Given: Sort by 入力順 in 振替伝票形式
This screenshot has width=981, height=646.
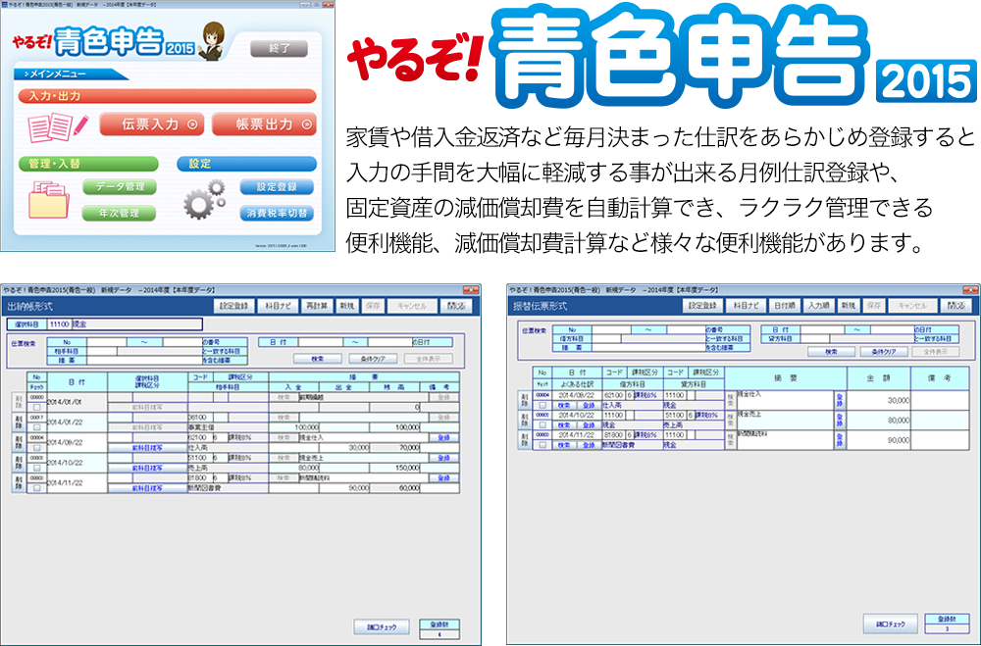Looking at the screenshot, I should point(818,305).
